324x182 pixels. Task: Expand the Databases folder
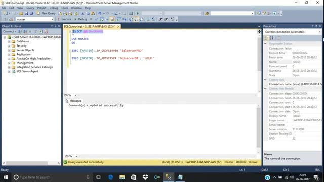[9, 41]
